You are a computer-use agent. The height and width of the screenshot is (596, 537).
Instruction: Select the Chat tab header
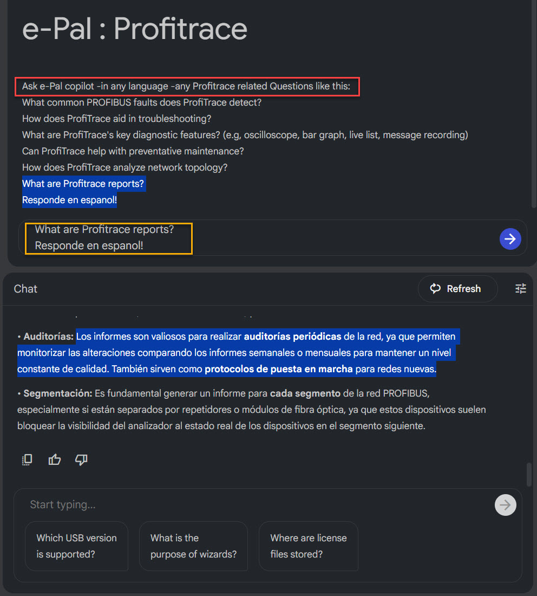click(25, 288)
